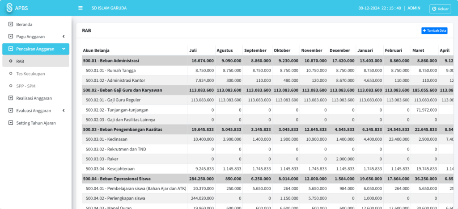Click the Pencairan Anggaran sidebar icon

(x=11, y=49)
